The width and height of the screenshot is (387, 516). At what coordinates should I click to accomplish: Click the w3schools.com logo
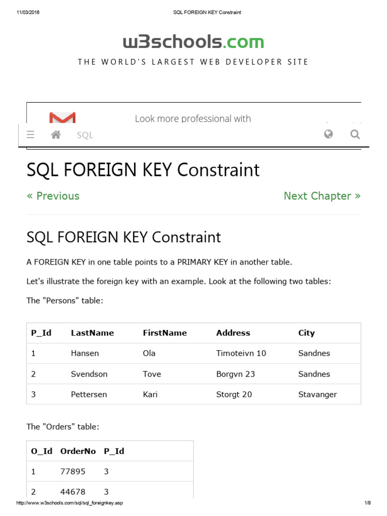click(x=193, y=42)
